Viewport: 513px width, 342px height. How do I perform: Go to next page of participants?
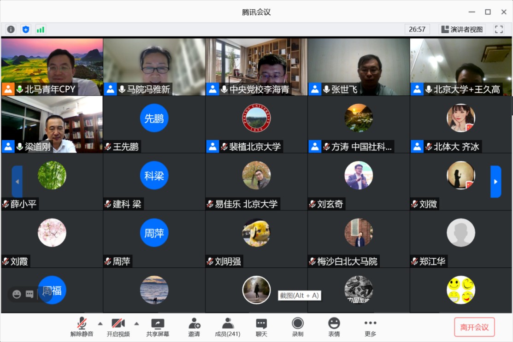pos(495,182)
